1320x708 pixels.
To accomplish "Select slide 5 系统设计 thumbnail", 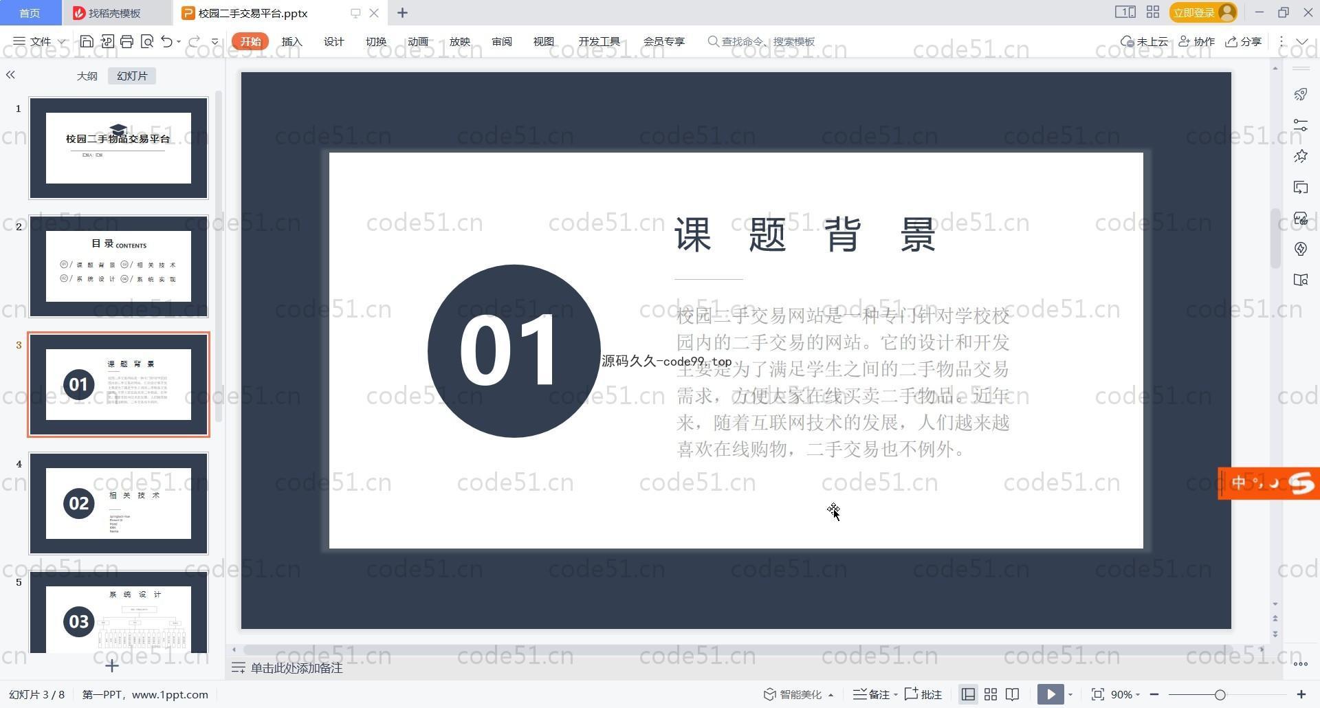I will [x=118, y=612].
